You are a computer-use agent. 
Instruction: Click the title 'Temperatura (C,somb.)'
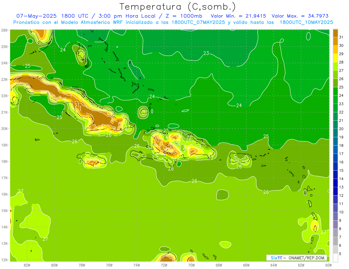click(x=178, y=7)
